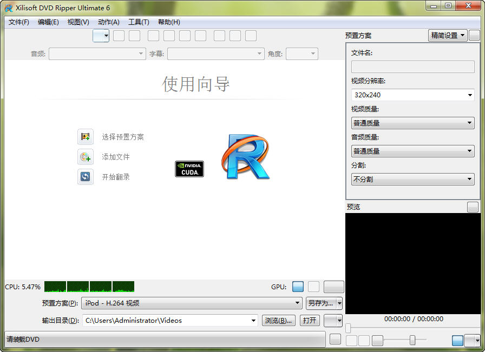
Task: Open the 文件(F) menu
Action: tap(19, 22)
